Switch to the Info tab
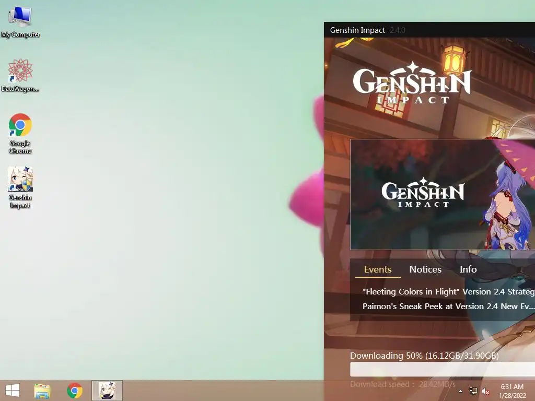 [468, 269]
